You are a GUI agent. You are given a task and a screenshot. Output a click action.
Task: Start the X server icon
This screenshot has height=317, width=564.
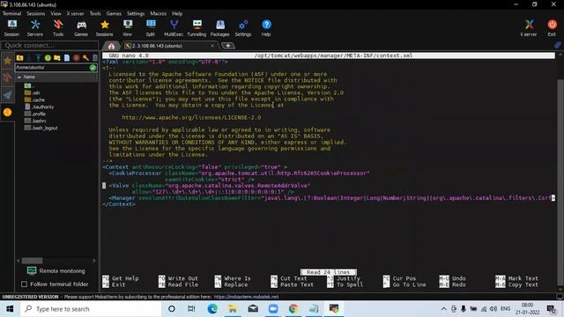coord(529,27)
